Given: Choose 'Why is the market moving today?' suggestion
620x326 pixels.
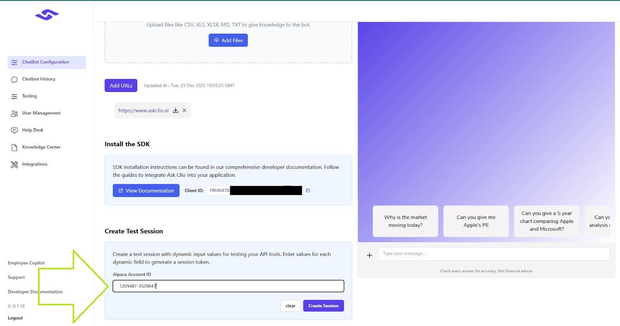Looking at the screenshot, I should [405, 221].
